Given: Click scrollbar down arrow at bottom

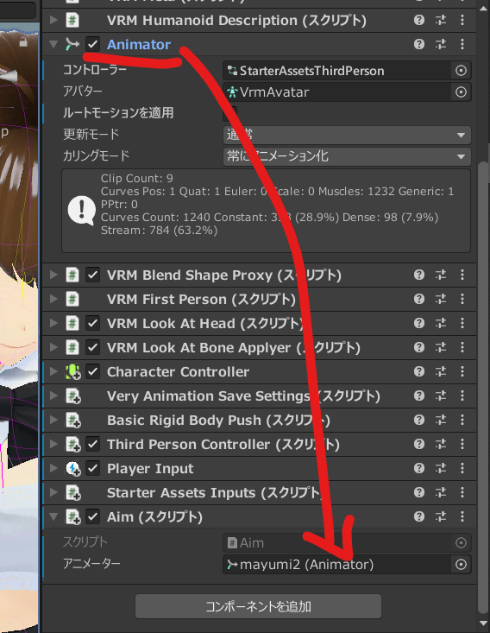Looking at the screenshot, I should tap(483, 624).
